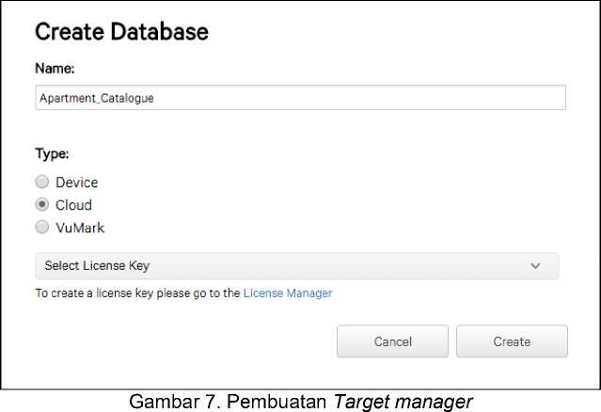The height and width of the screenshot is (412, 601).
Task: Click the Gambar 7 figure caption
Action: tap(229, 402)
